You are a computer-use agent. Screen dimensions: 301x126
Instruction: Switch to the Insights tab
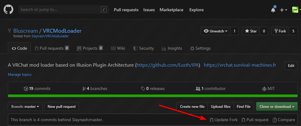point(172,48)
